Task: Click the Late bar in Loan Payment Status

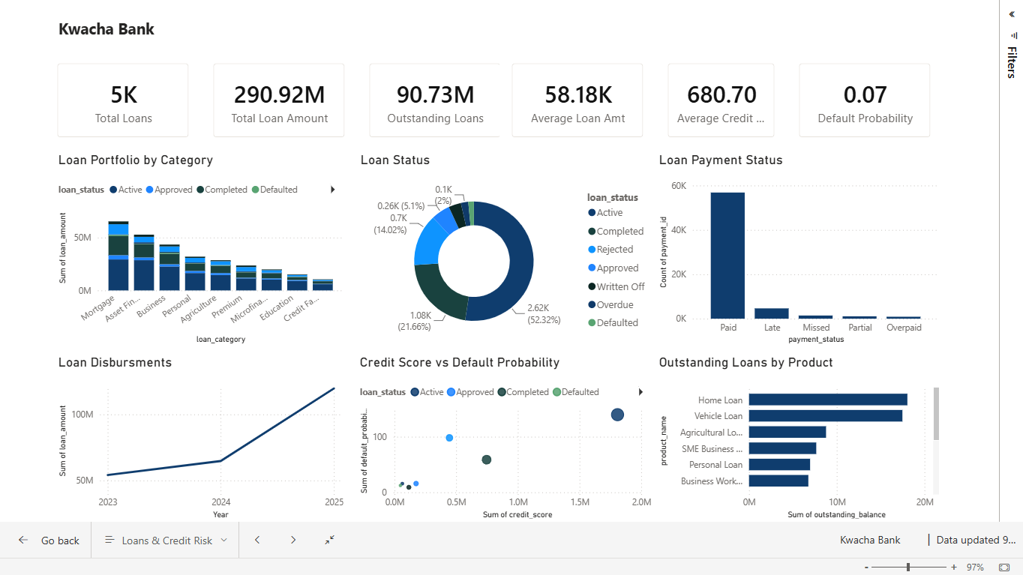Action: pyautogui.click(x=772, y=313)
